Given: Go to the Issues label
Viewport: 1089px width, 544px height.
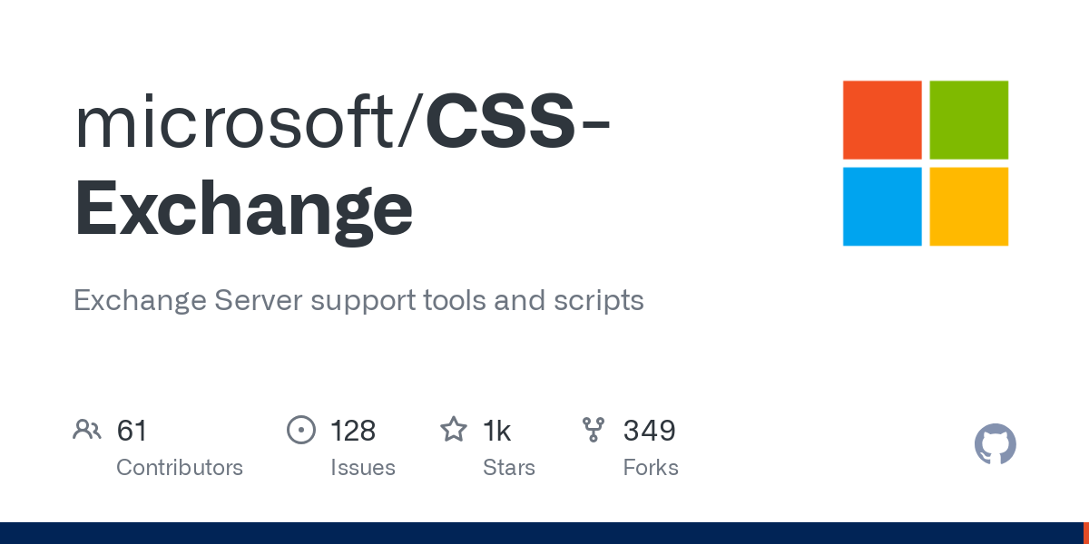Looking at the screenshot, I should pyautogui.click(x=363, y=468).
